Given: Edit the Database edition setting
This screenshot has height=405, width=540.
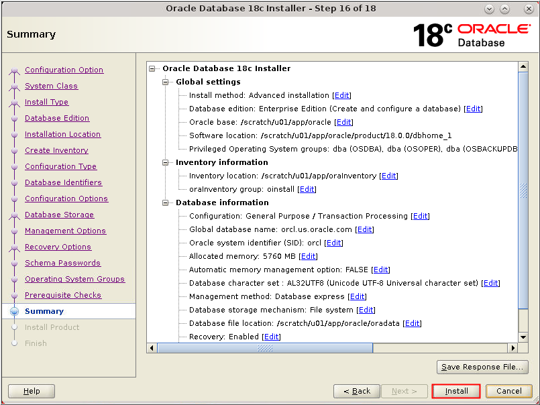Looking at the screenshot, I should coord(473,109).
